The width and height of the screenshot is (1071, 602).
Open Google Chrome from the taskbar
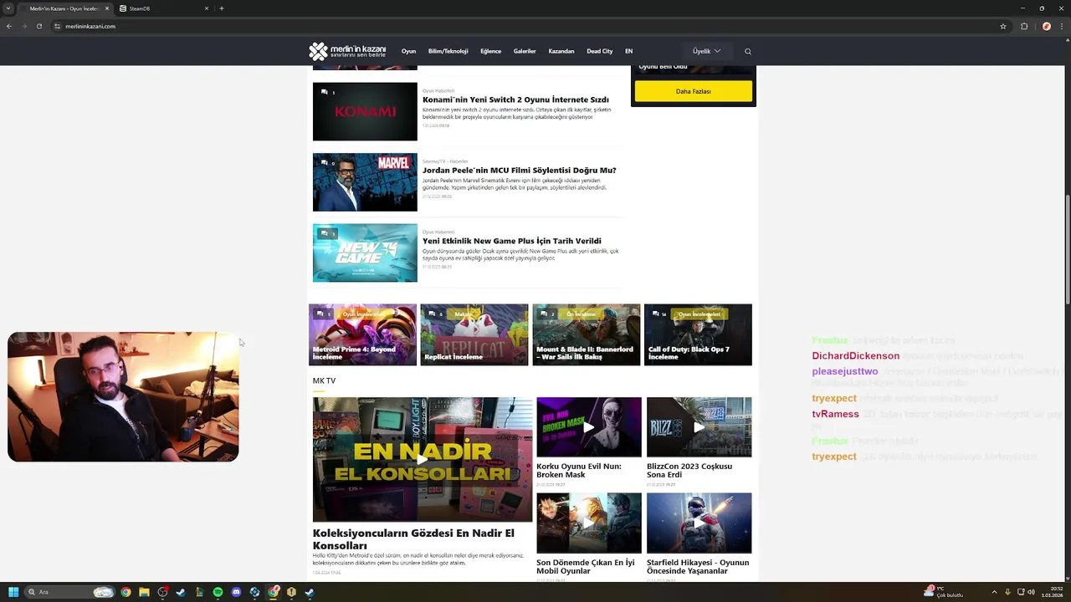[x=126, y=592]
